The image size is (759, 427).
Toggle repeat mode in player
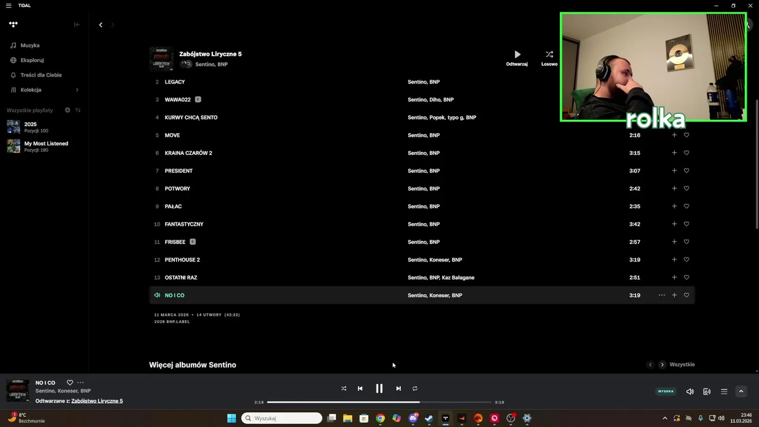[415, 388]
